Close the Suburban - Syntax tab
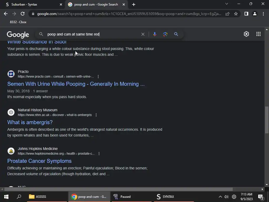The height and width of the screenshot is (202, 269). tap(61, 4)
